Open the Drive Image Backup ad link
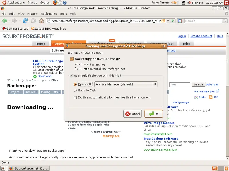This screenshot has width=229, height=171. pos(159,123)
